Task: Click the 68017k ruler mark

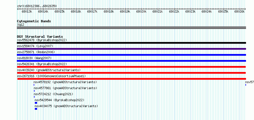Action: (92, 11)
